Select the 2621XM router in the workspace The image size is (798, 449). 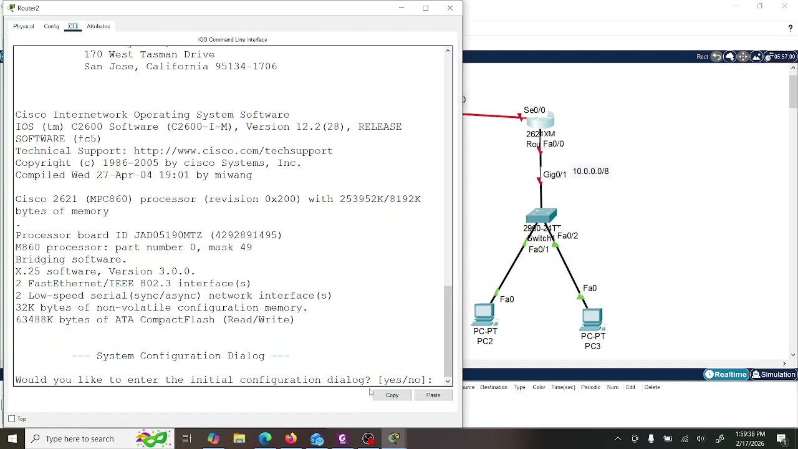[540, 122]
